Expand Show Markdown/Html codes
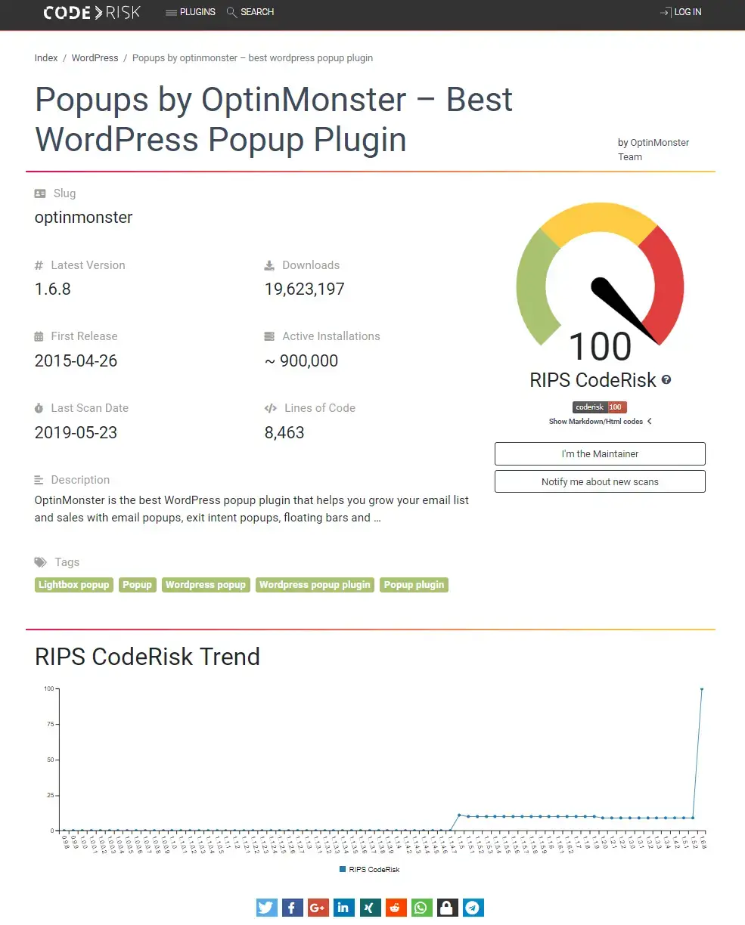Screen dimensions: 745x925 point(600,422)
